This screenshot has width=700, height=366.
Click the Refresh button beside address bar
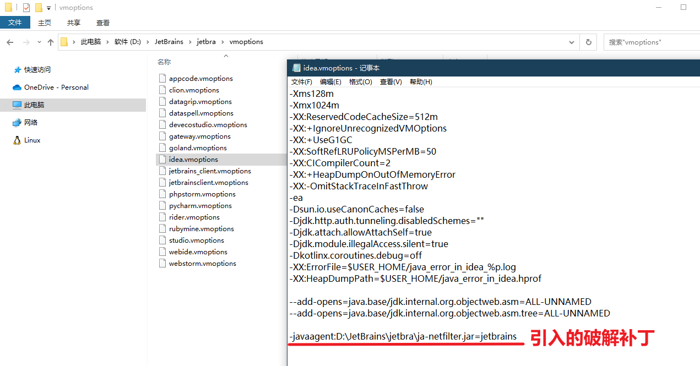[588, 42]
